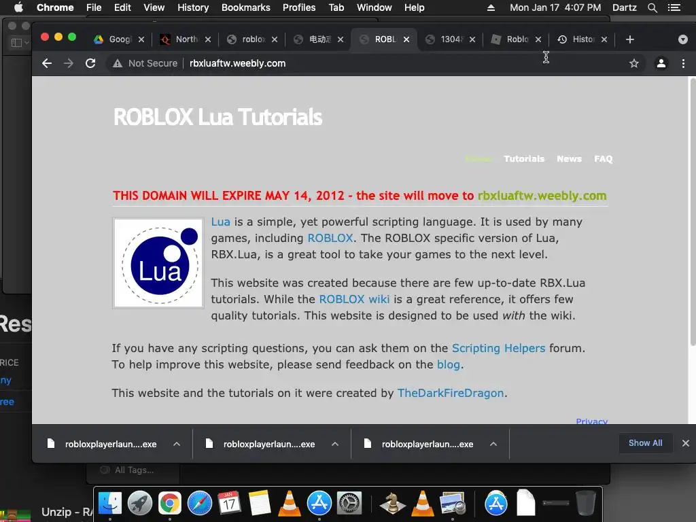
Task: Open Calendar icon in dock
Action: coord(230,504)
